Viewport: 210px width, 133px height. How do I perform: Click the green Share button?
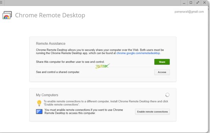pyautogui.click(x=162, y=62)
